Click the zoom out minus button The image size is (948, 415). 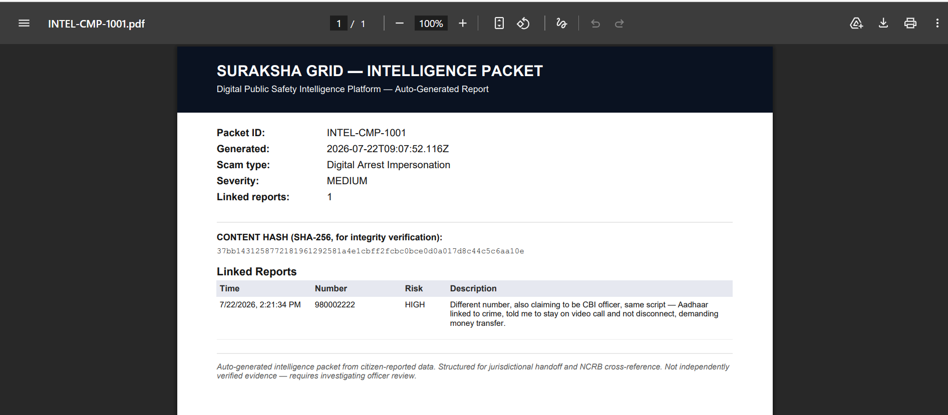(x=400, y=24)
